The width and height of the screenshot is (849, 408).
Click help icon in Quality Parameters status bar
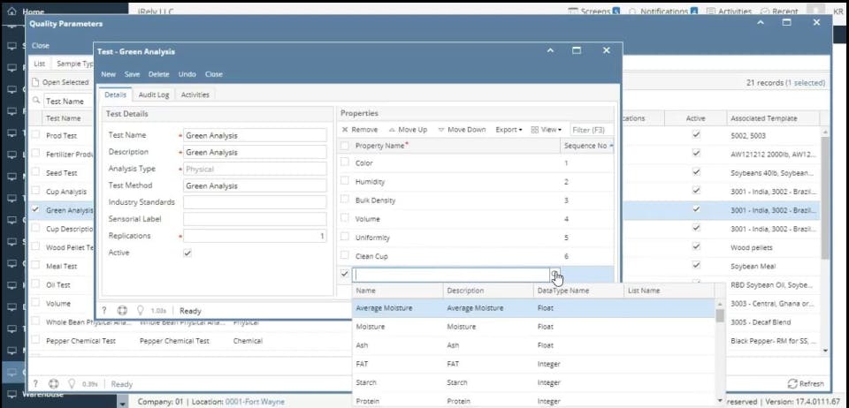[35, 383]
